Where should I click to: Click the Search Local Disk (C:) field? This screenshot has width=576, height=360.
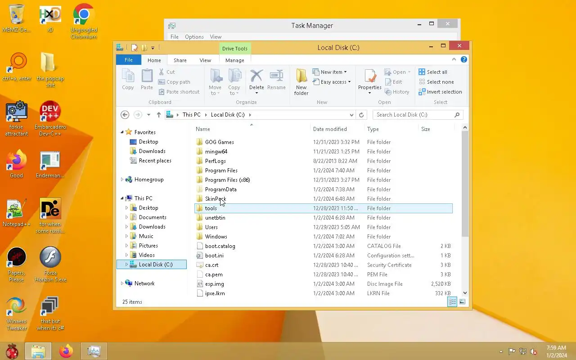tap(417, 115)
